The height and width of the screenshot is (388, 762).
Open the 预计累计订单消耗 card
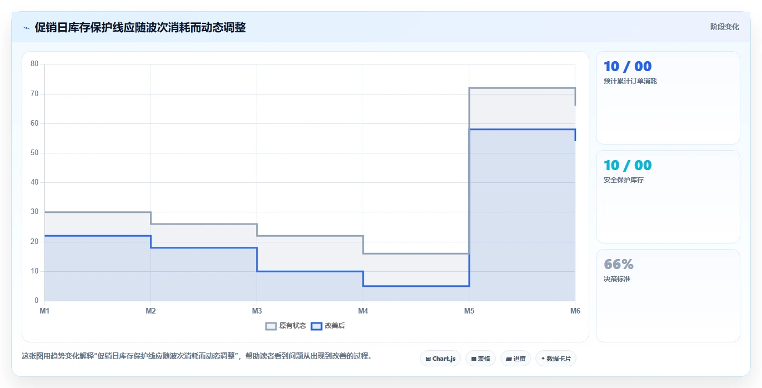[668, 98]
